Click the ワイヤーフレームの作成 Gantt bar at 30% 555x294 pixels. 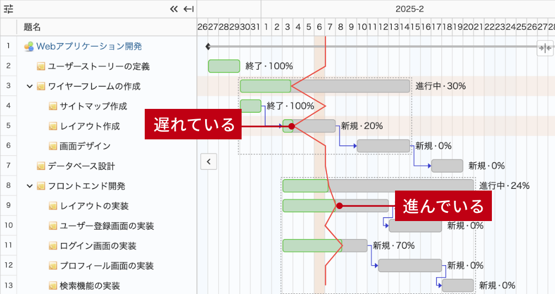tap(325, 86)
